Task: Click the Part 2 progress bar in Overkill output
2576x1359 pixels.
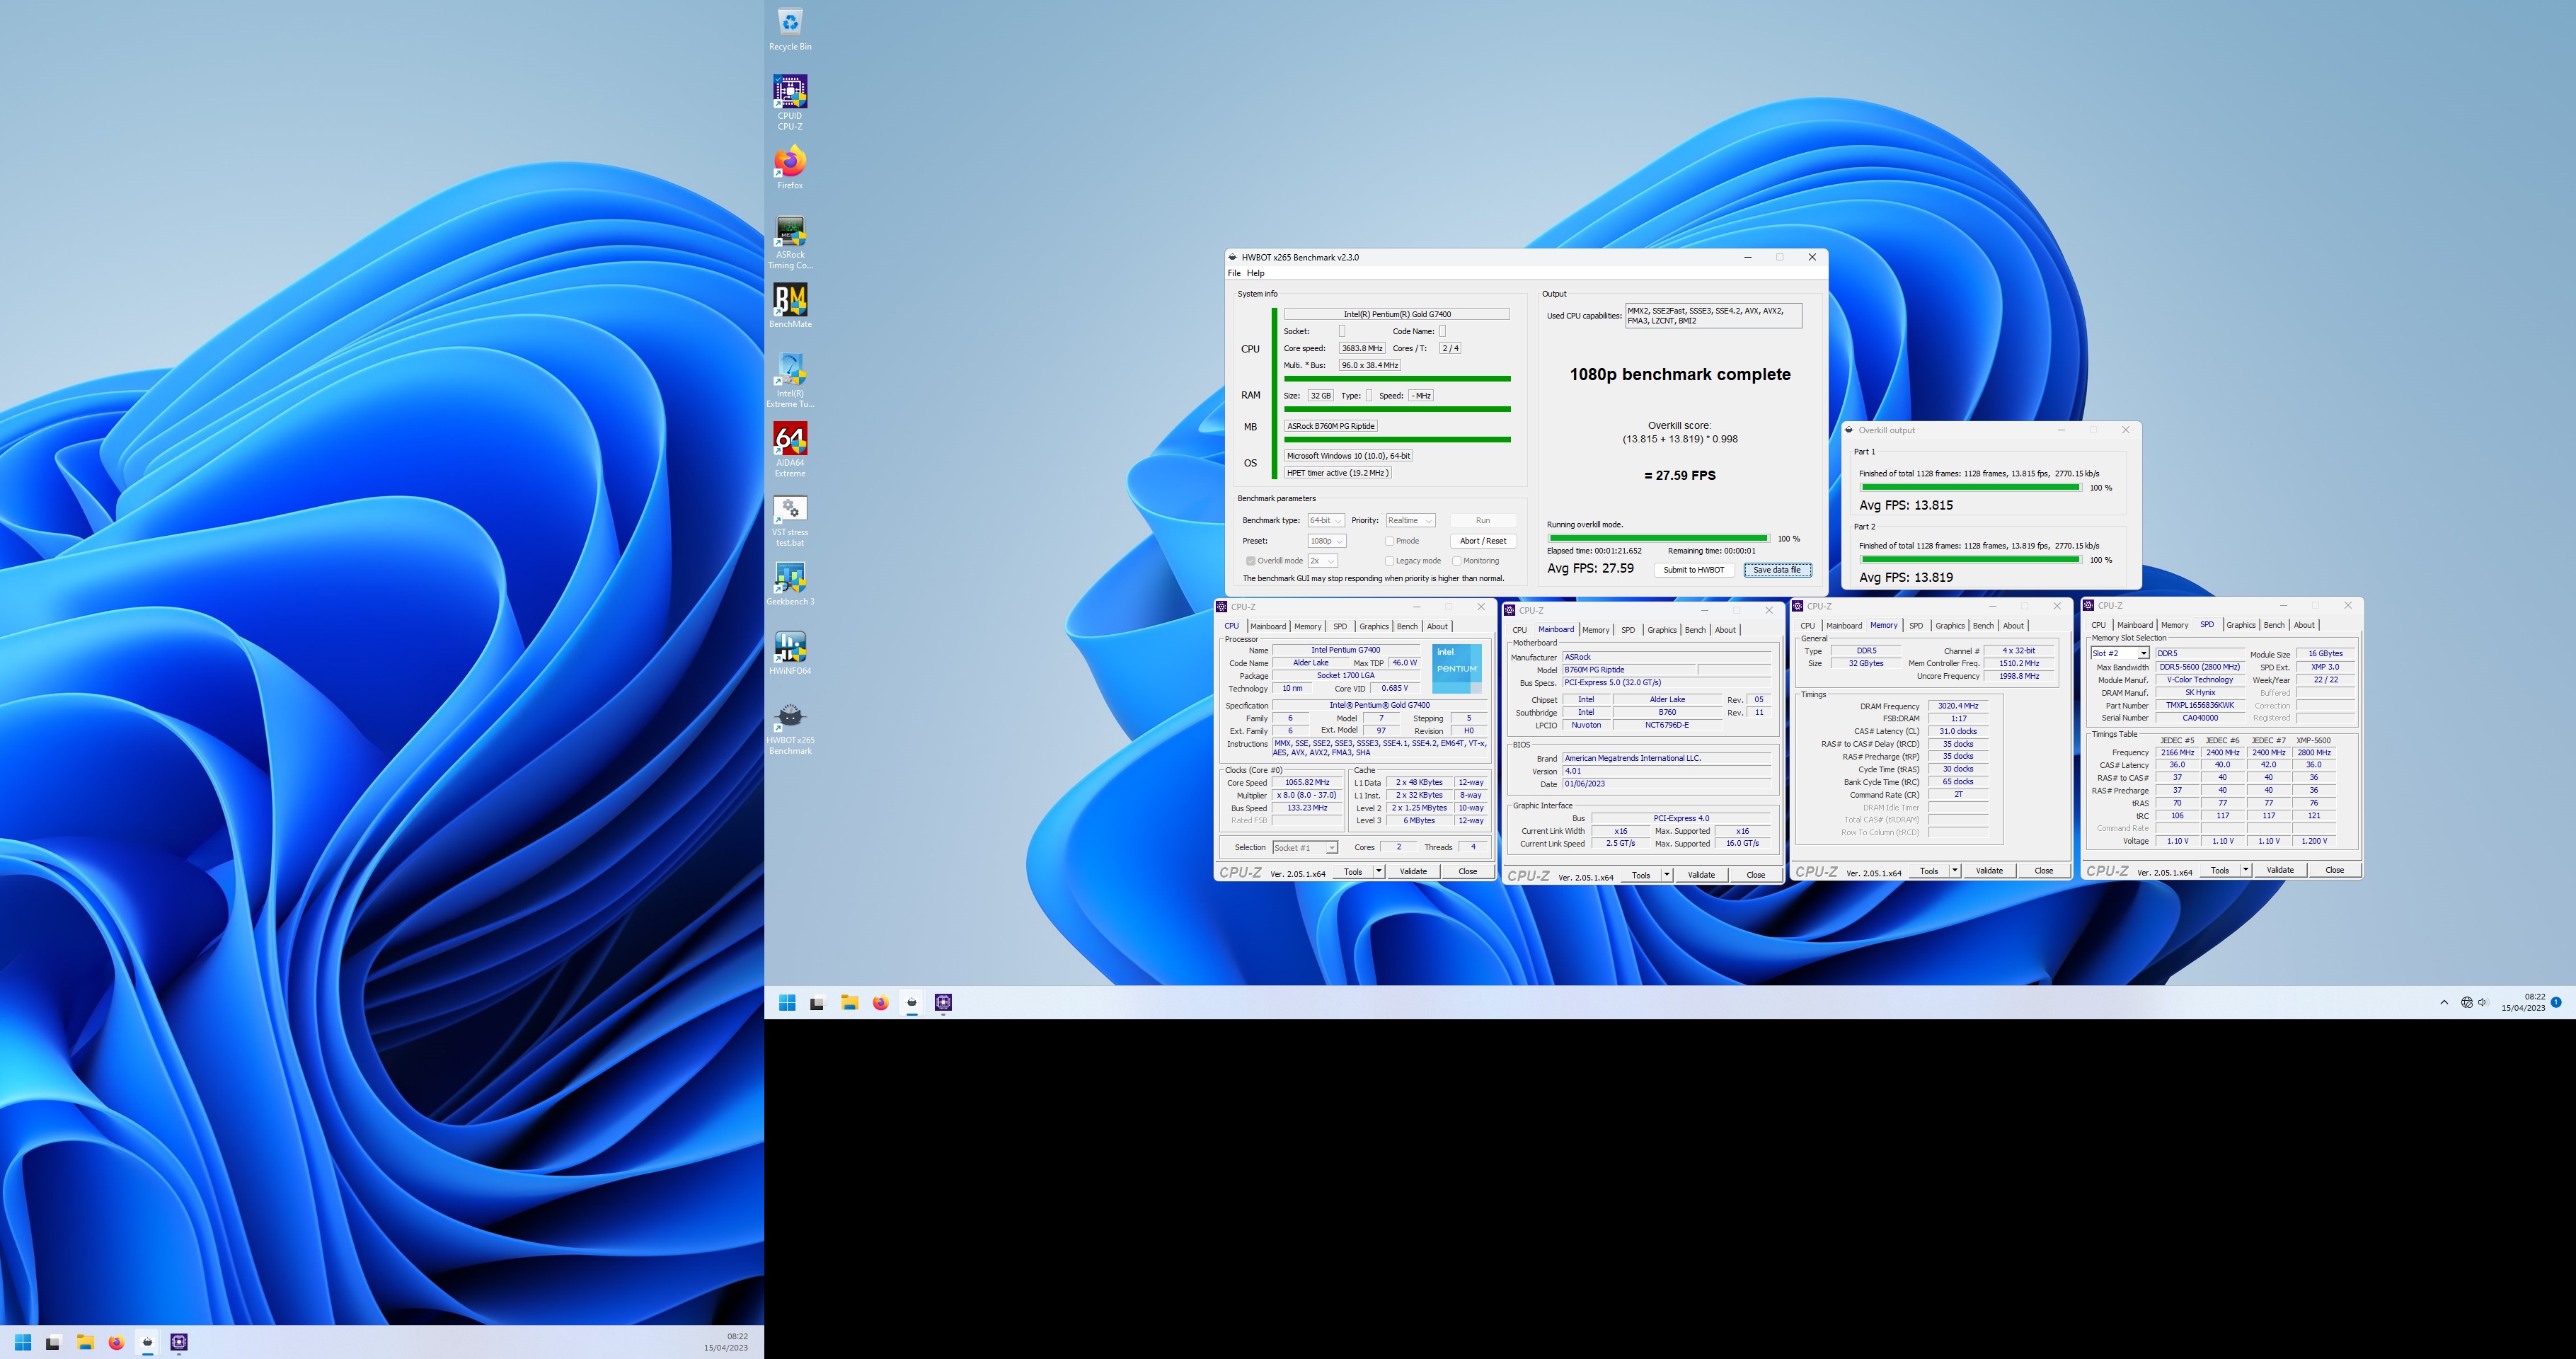Action: pyautogui.click(x=1970, y=560)
